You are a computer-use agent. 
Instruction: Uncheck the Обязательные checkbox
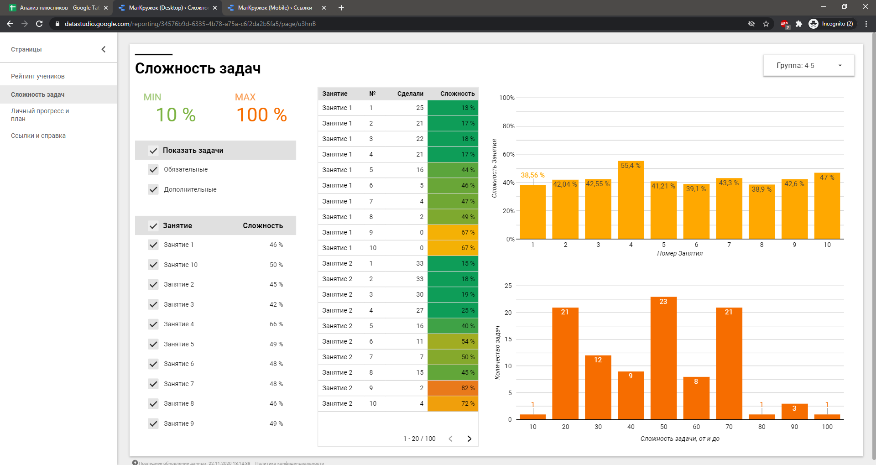click(x=153, y=169)
